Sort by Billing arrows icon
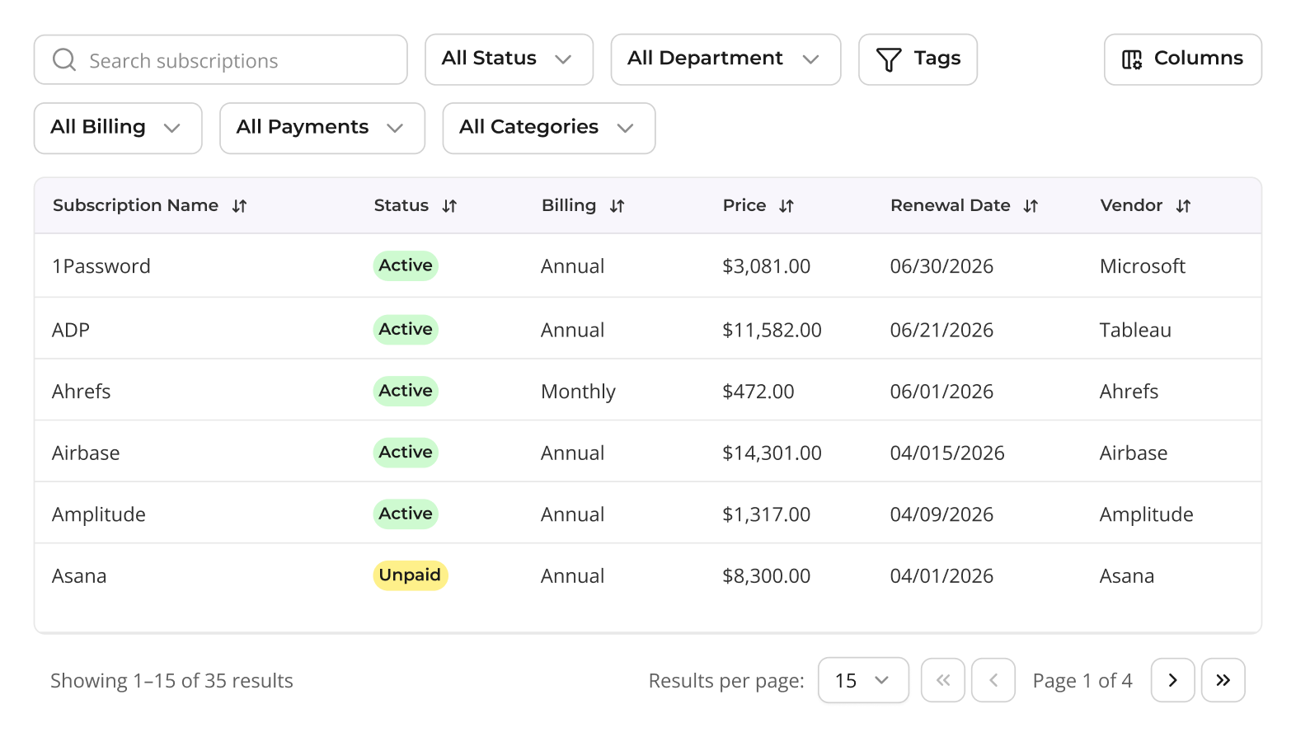 617,206
